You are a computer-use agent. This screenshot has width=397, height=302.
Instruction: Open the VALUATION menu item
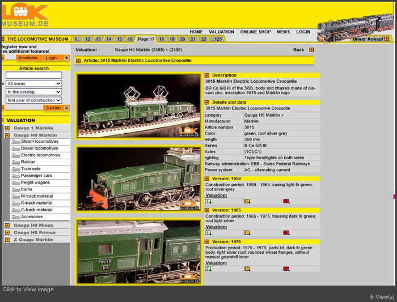tap(221, 32)
